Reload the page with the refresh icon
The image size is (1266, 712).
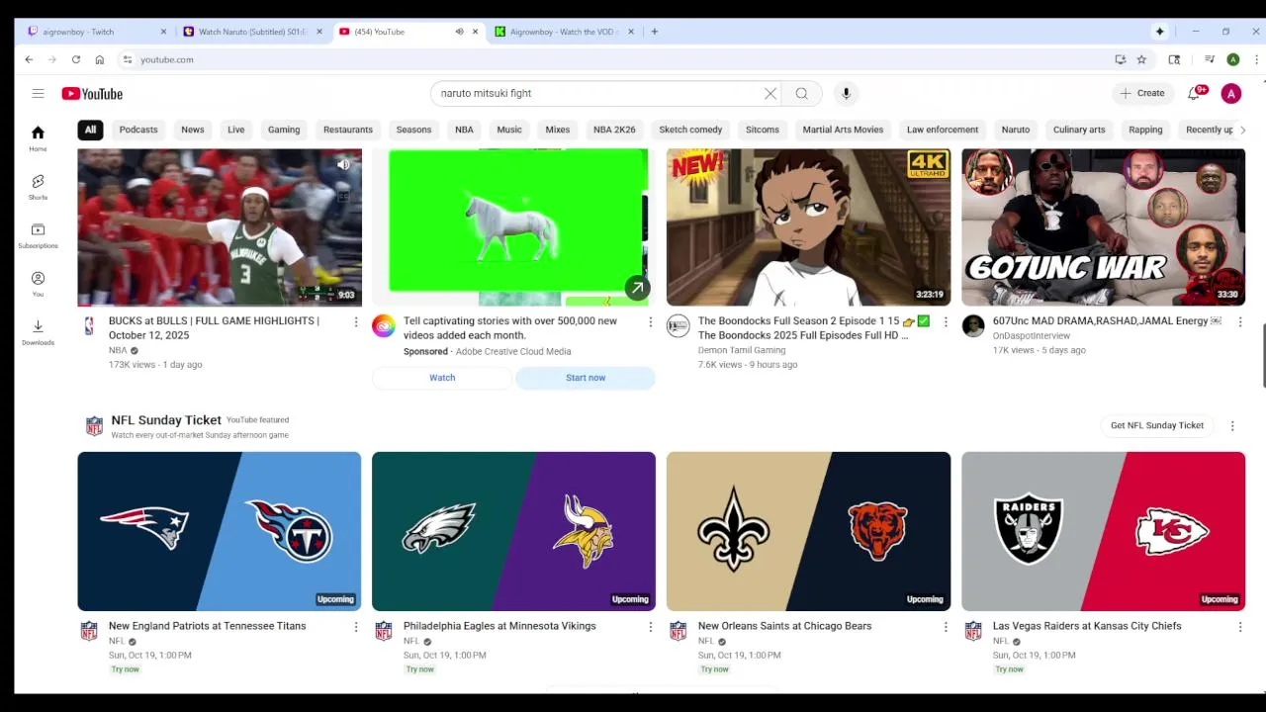tap(75, 59)
